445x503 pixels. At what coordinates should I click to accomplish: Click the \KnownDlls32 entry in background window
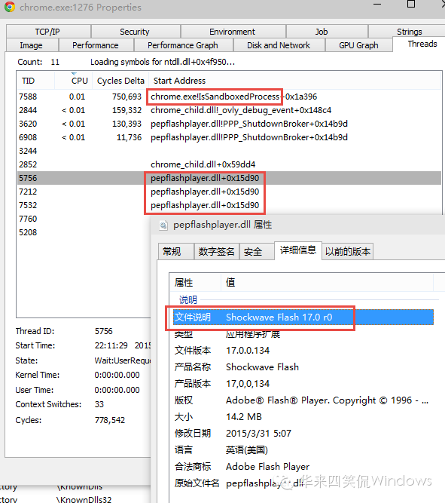click(84, 499)
